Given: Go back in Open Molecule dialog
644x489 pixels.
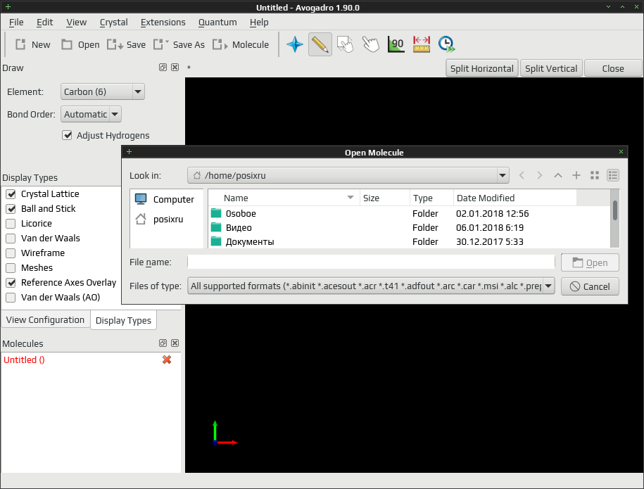Looking at the screenshot, I should (522, 176).
